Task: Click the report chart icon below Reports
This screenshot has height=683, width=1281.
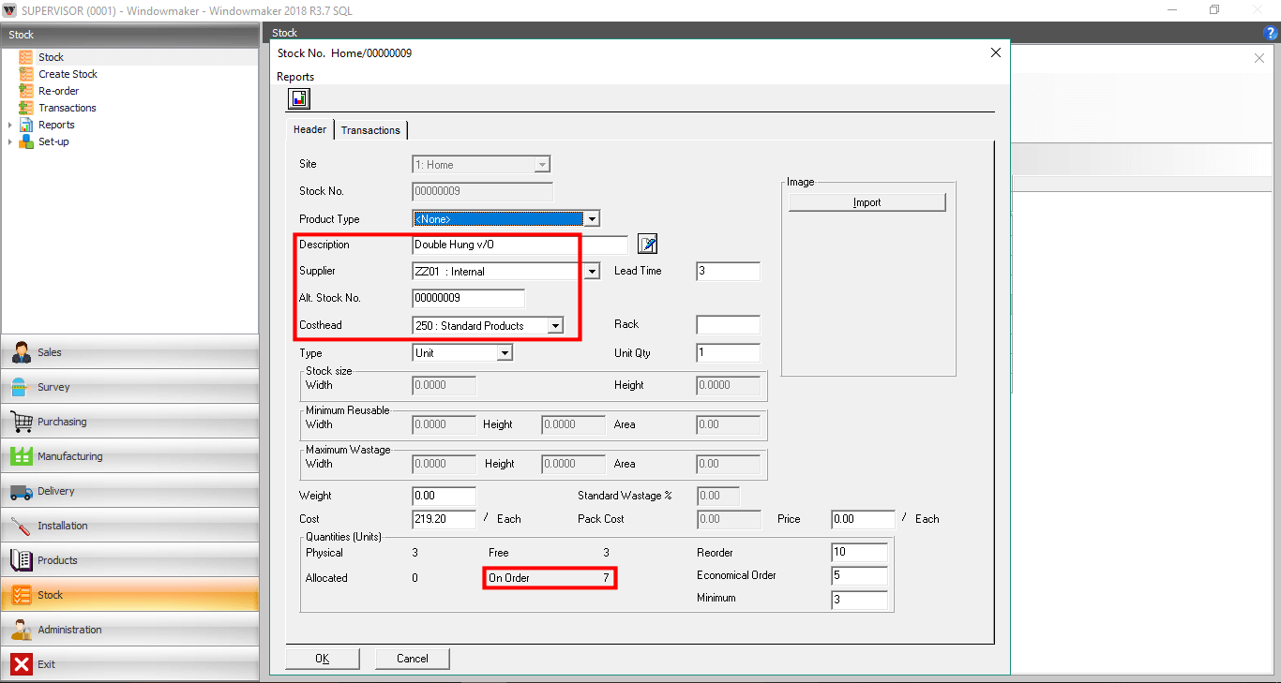Action: [x=299, y=98]
